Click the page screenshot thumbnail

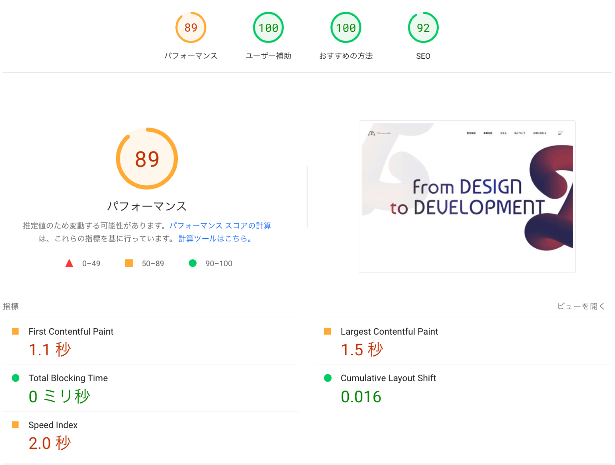[x=467, y=197]
